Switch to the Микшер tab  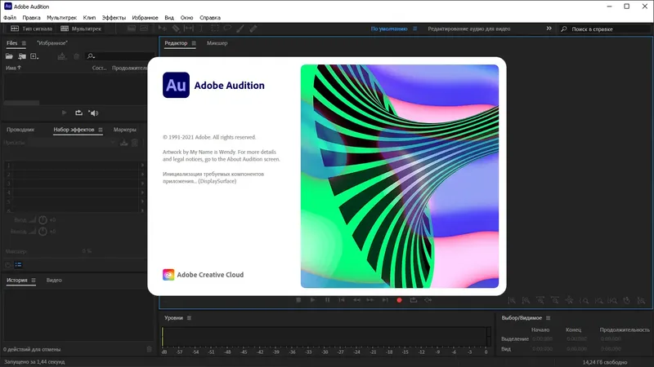[x=217, y=43]
